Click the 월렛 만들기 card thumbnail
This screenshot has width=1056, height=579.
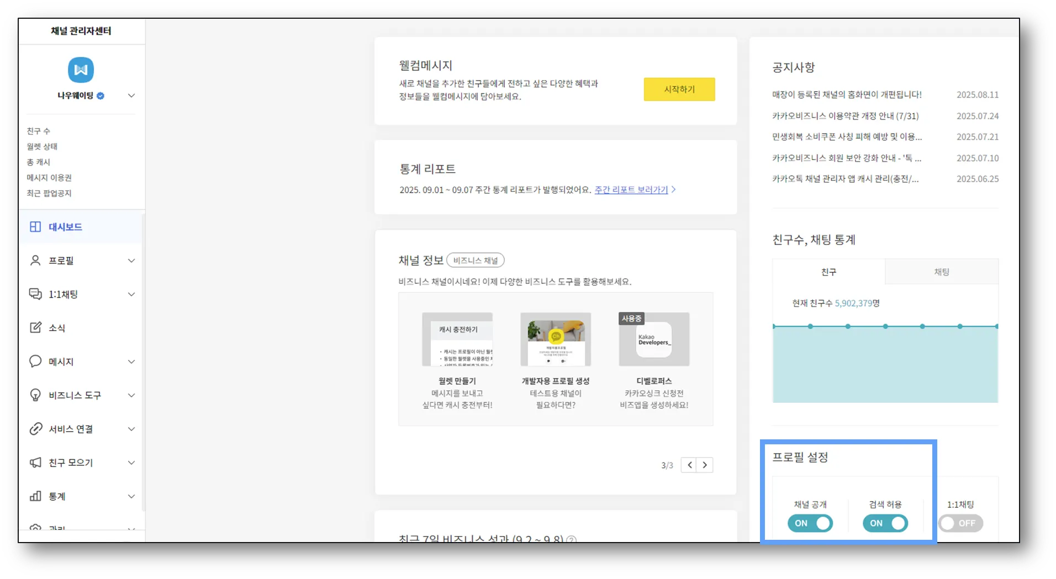tap(457, 339)
